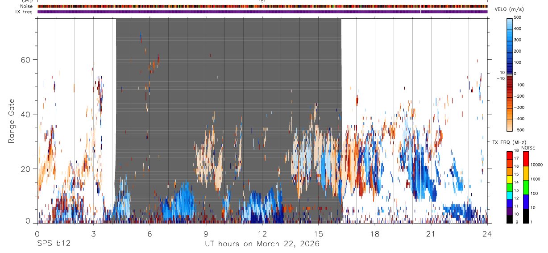The height and width of the screenshot is (253, 548).
Task: Click the purple TX Freq strip along top
Action: (x=262, y=12)
